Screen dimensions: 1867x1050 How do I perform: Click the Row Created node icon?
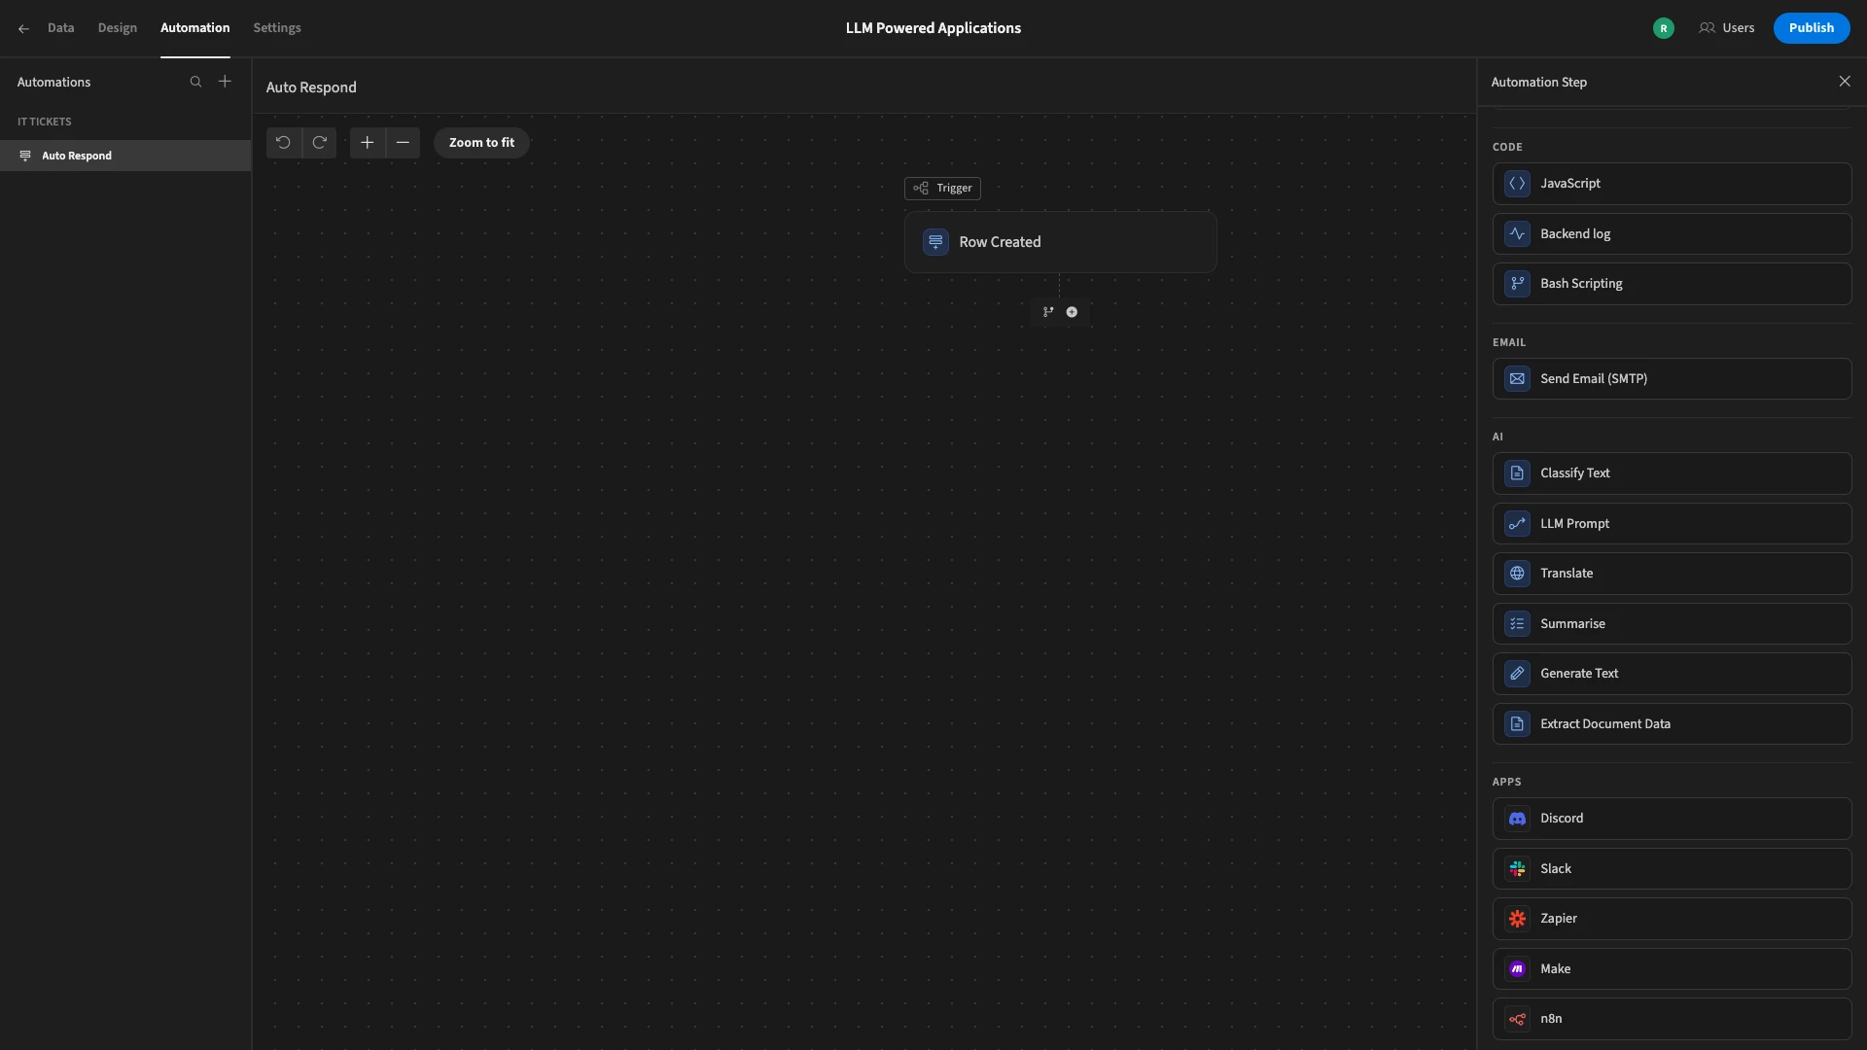pos(935,242)
